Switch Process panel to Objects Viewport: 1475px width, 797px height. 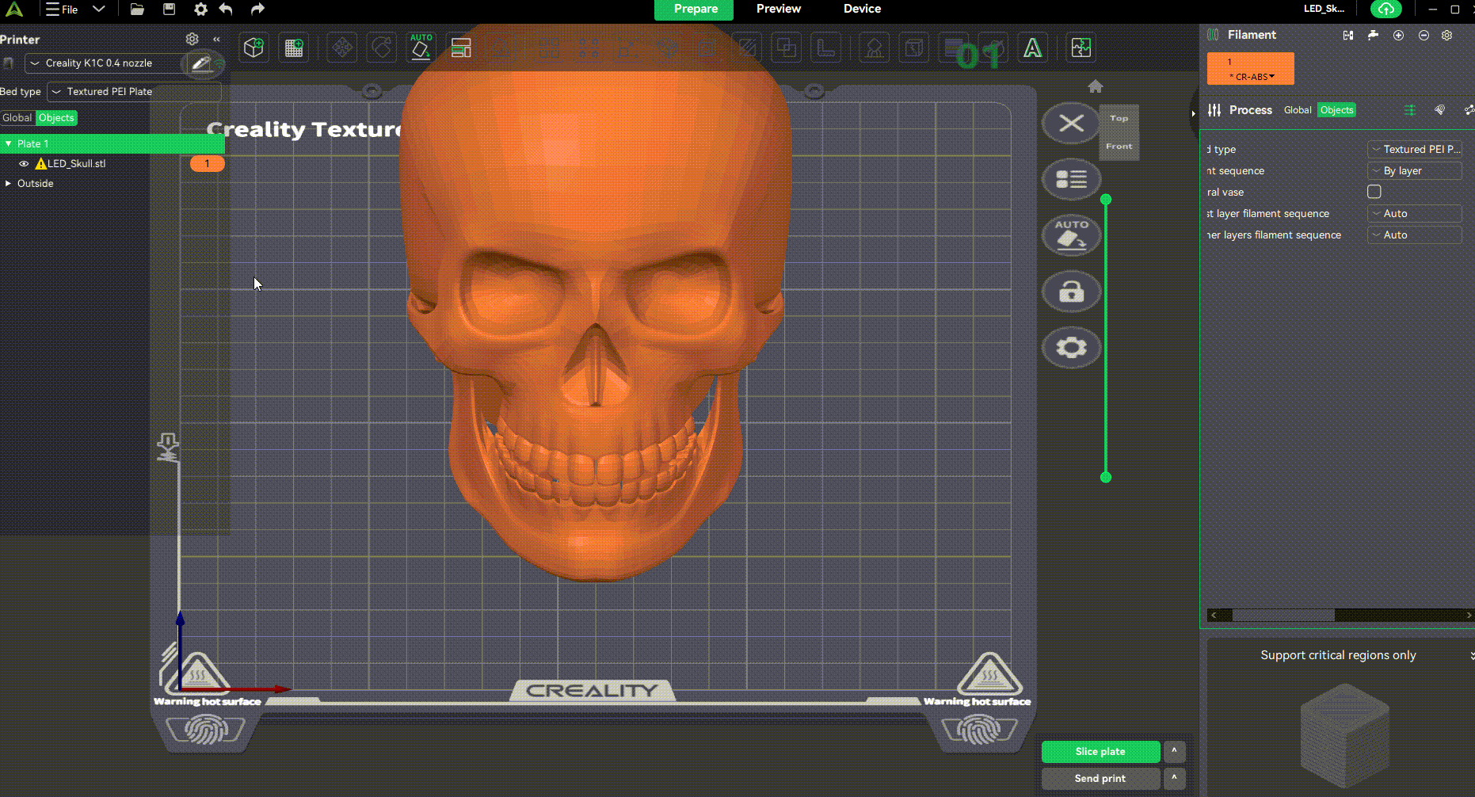(x=1336, y=110)
